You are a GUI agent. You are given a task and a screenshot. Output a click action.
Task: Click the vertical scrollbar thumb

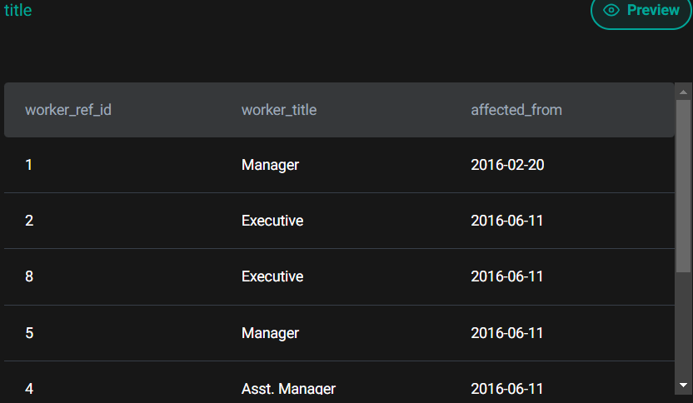683,185
